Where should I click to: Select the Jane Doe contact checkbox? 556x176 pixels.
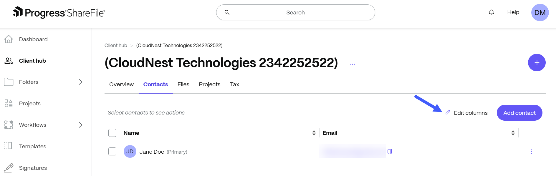[112, 152]
